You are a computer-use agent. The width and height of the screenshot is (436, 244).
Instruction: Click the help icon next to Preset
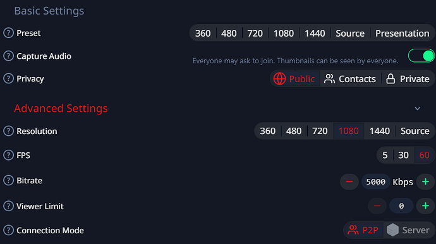(8, 33)
